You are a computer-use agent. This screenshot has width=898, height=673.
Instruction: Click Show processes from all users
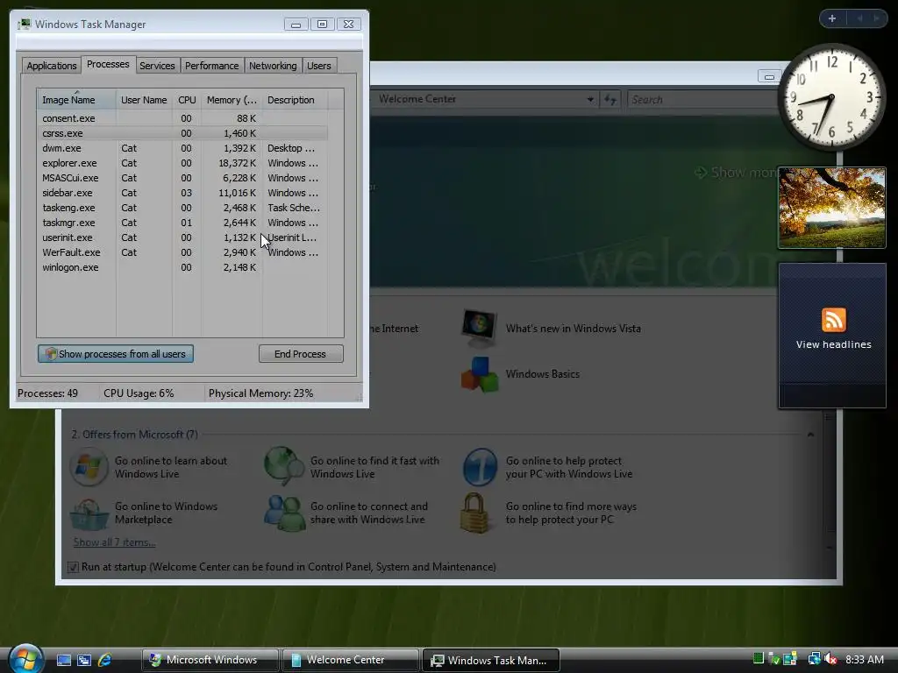click(116, 354)
